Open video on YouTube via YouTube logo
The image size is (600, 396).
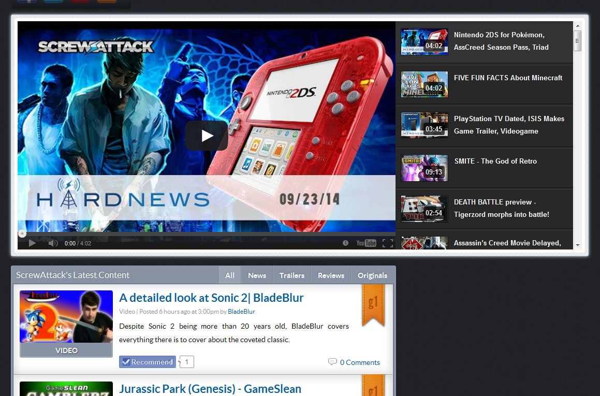pyautogui.click(x=366, y=243)
